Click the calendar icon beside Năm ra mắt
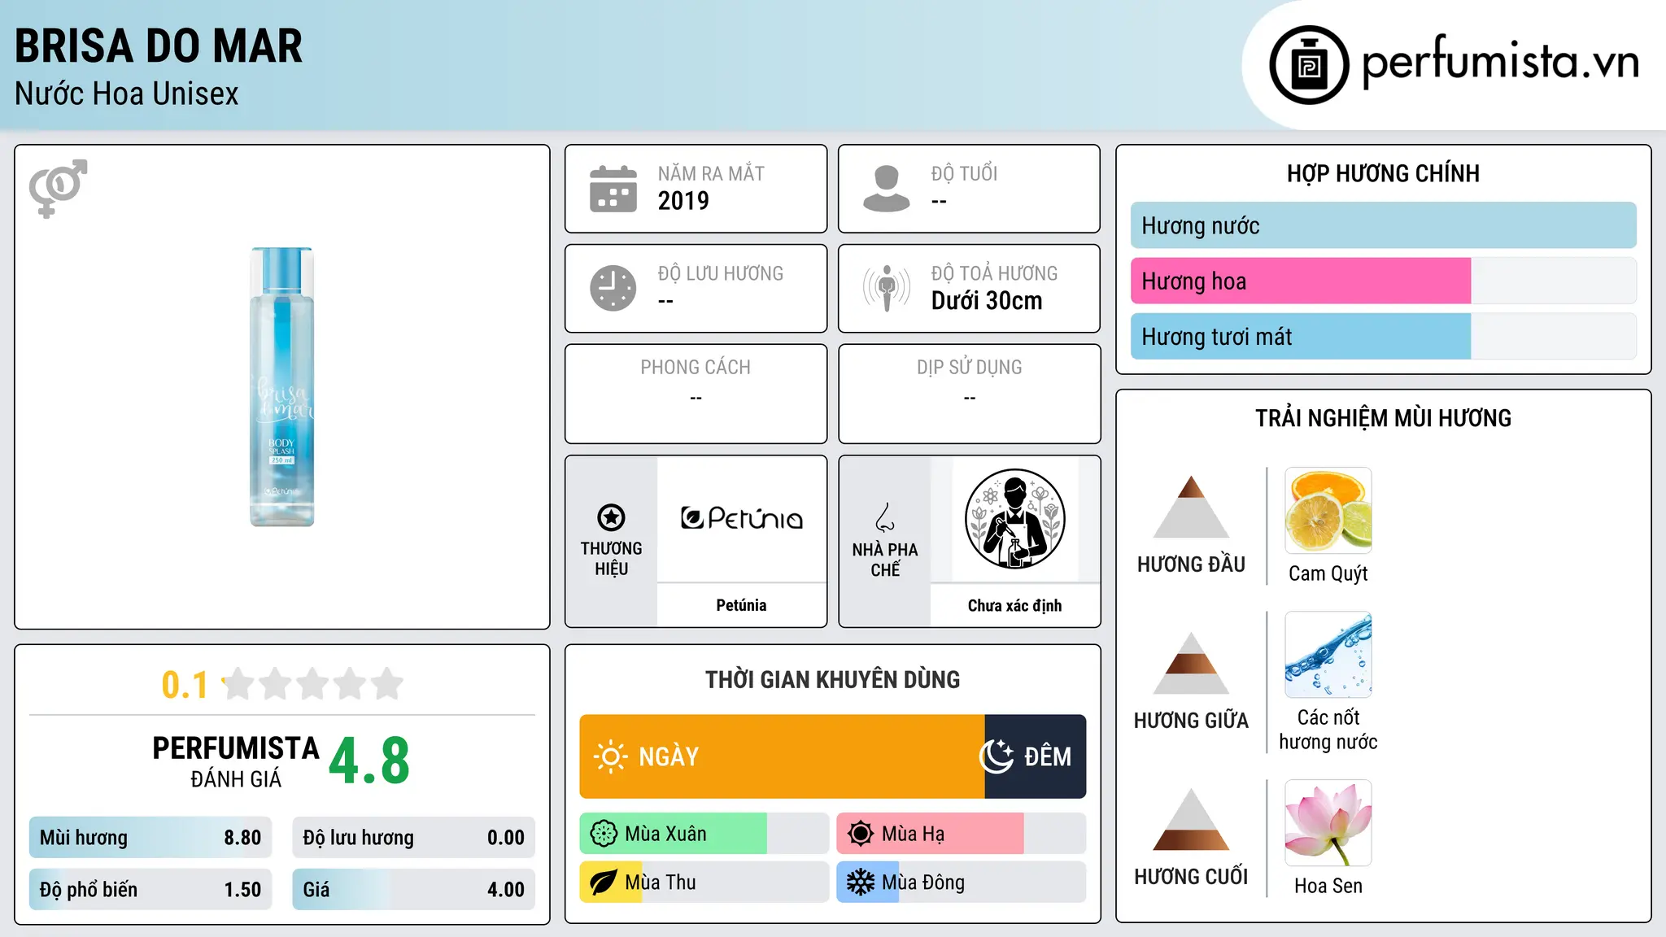 (613, 189)
